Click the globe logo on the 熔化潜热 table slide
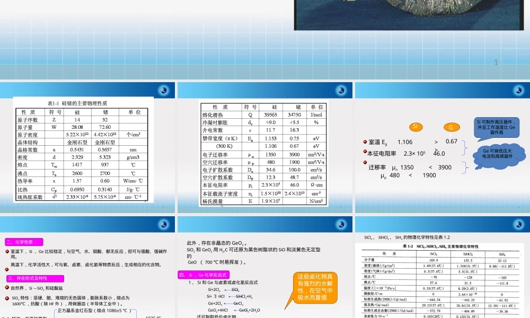This screenshot has width=530, height=318. [341, 91]
